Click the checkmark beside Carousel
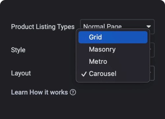The image size is (165, 119). [x=84, y=74]
